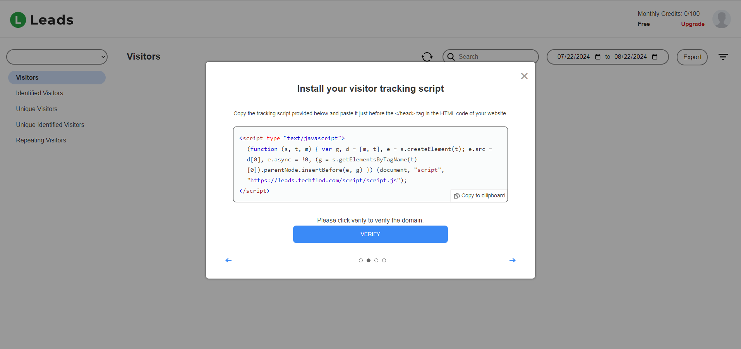Select the fourth step dot
This screenshot has width=741, height=349.
(384, 260)
